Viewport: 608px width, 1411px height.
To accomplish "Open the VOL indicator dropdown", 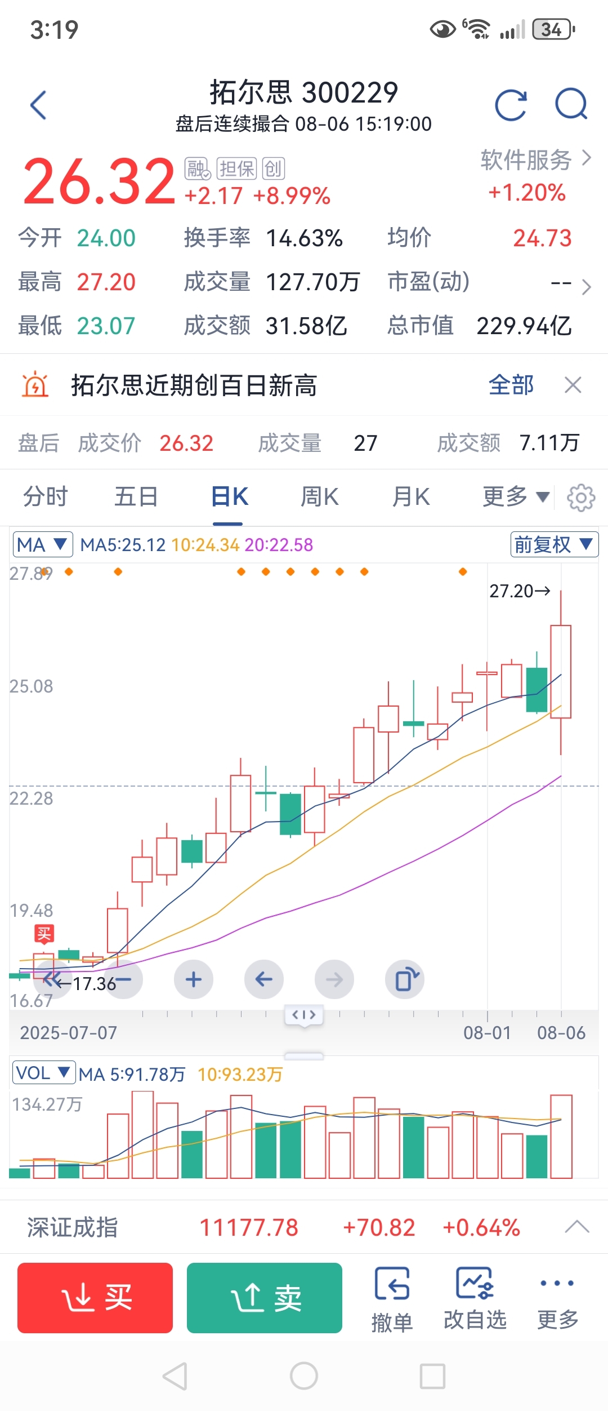I will pyautogui.click(x=44, y=1072).
